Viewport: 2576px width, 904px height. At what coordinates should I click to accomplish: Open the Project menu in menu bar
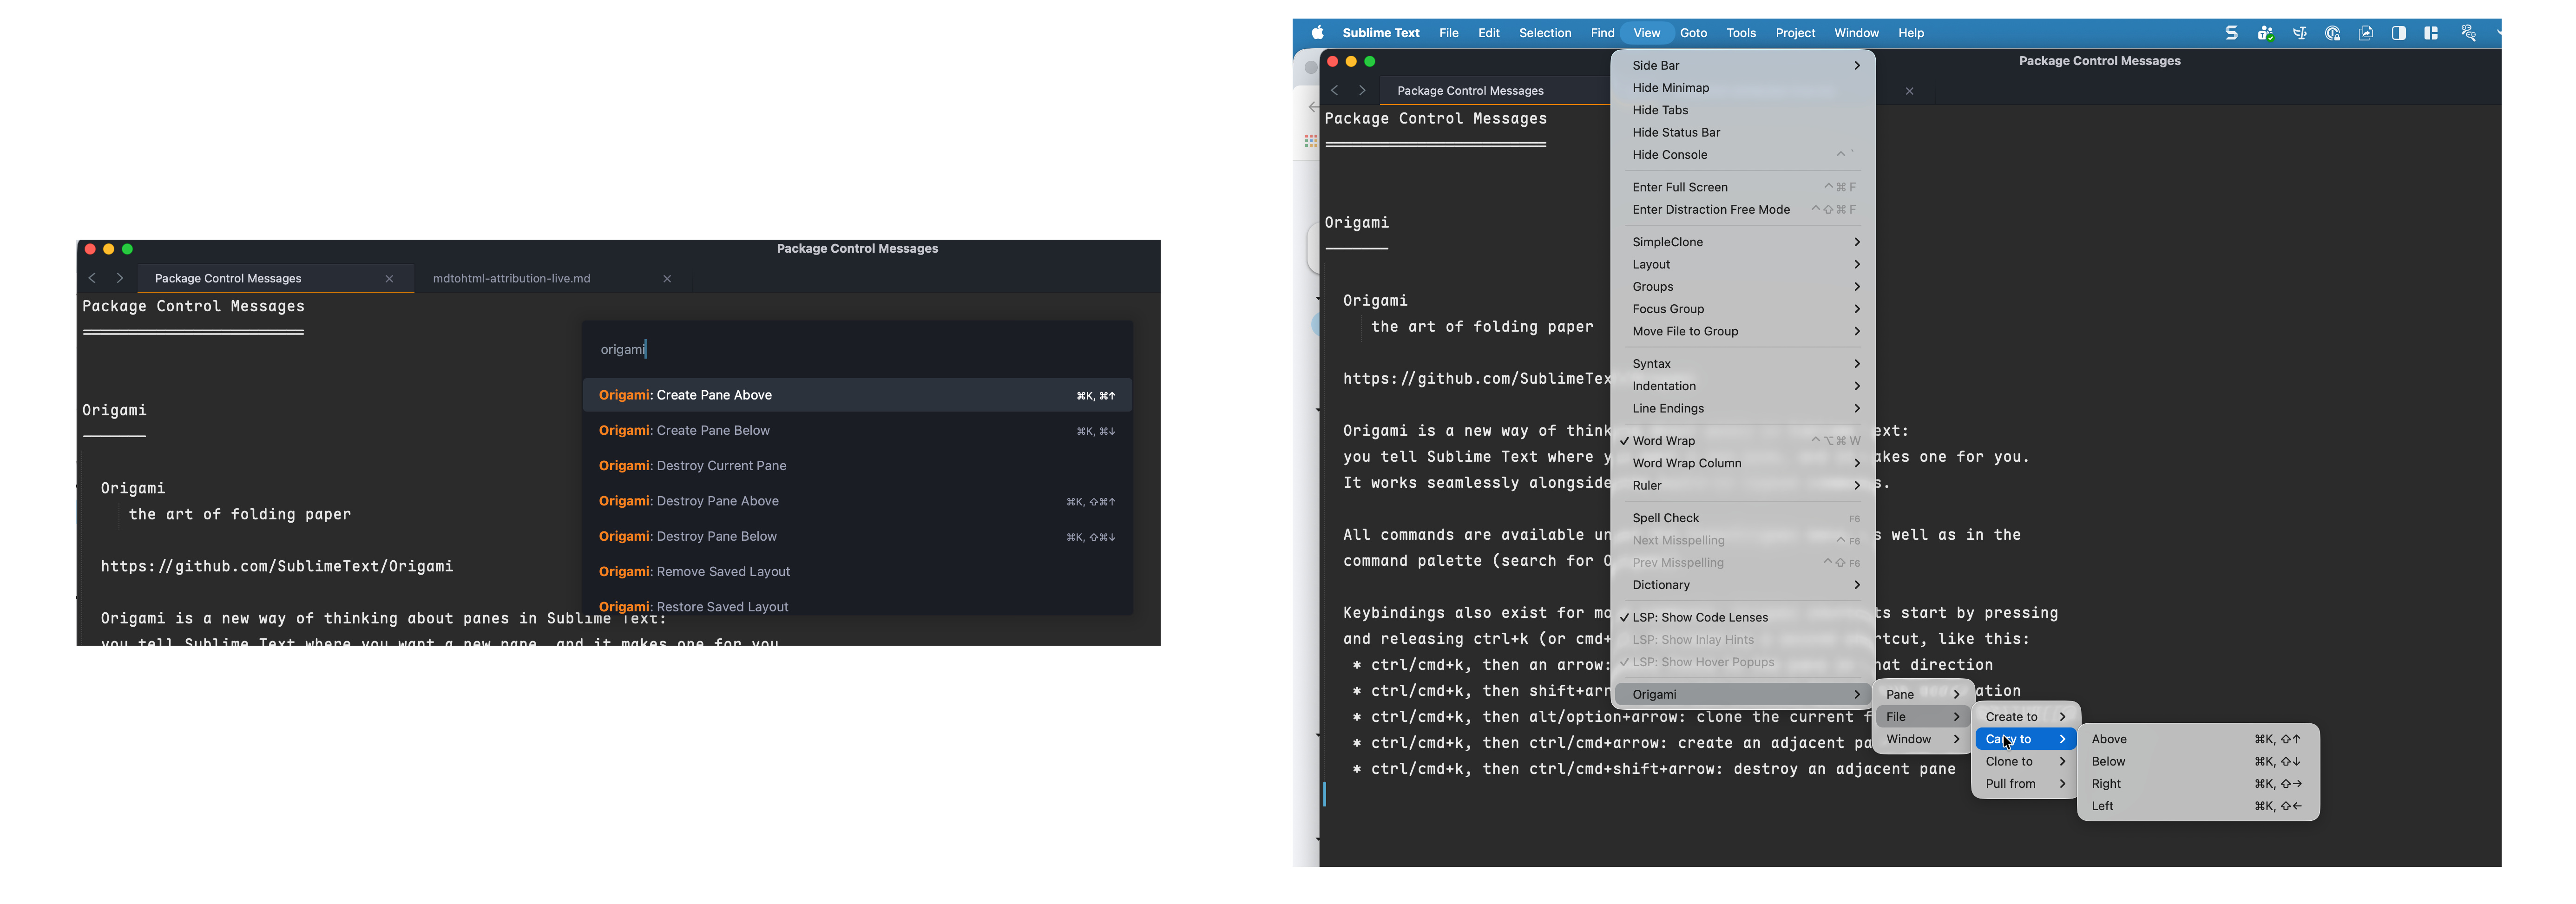click(1795, 33)
